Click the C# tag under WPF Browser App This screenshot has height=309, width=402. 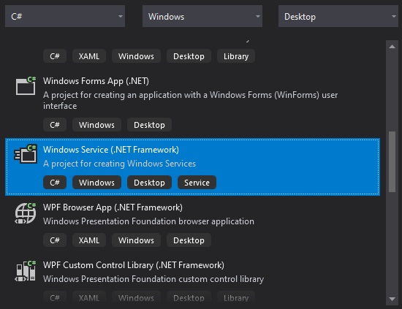(55, 240)
